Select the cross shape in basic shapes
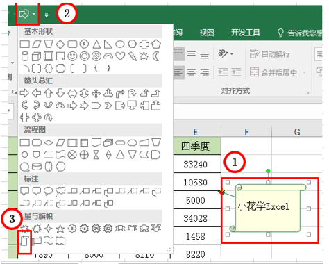 pyautogui.click(x=144, y=44)
